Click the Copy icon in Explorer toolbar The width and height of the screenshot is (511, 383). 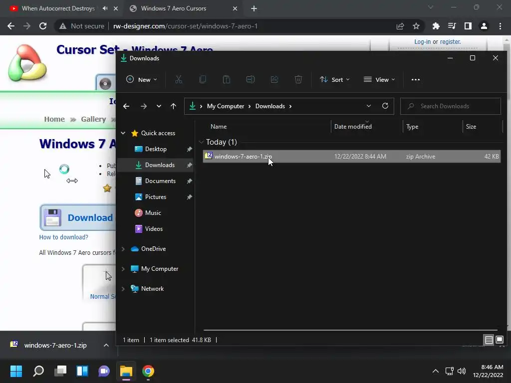(x=203, y=79)
